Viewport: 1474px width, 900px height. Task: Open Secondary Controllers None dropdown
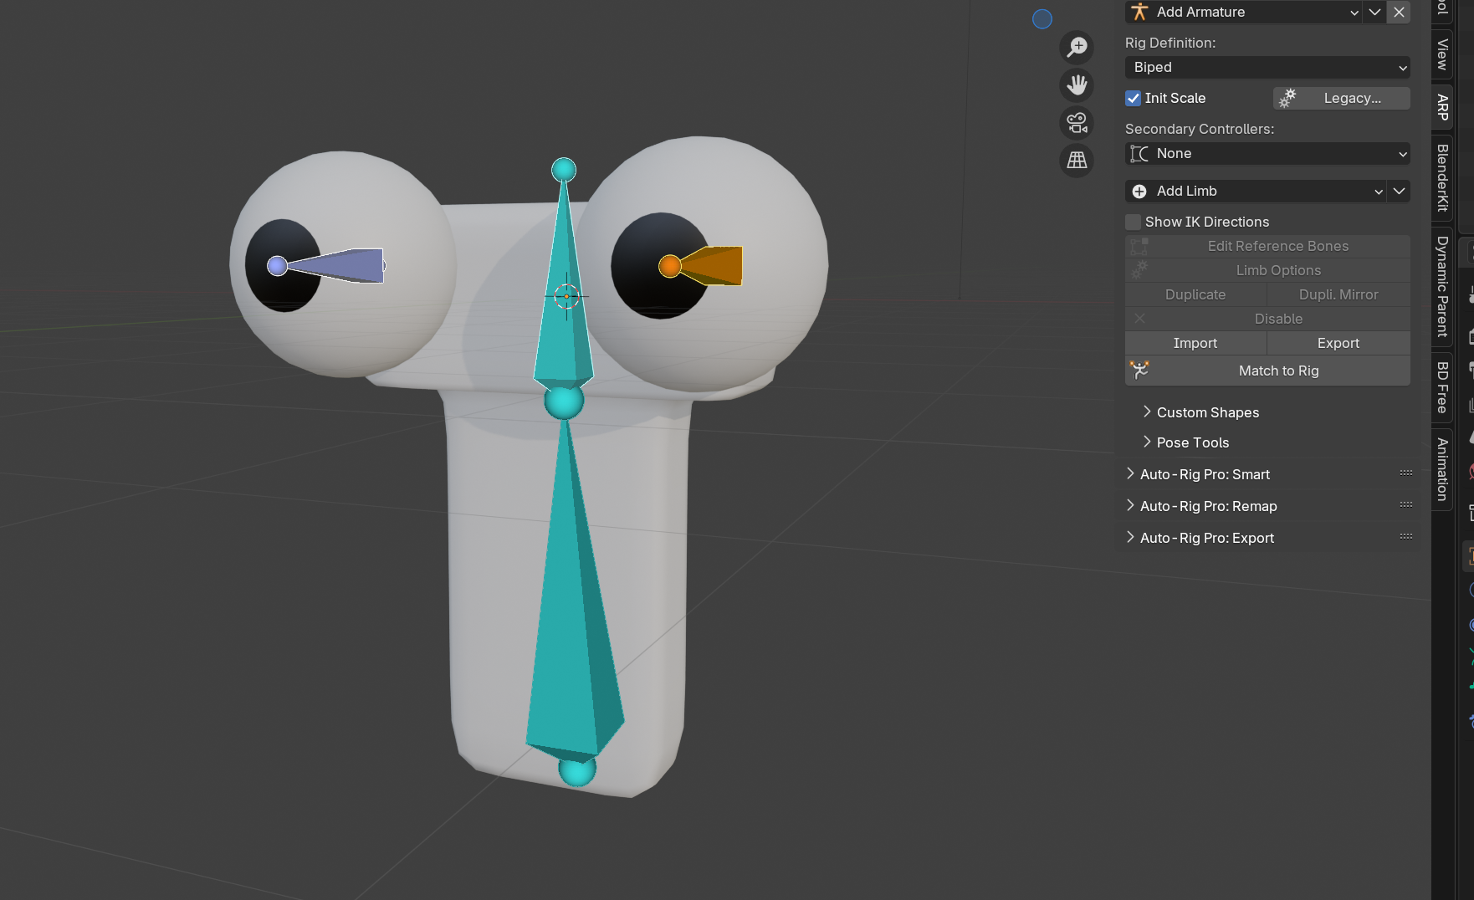(x=1267, y=153)
